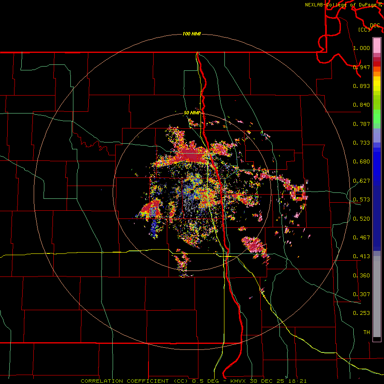Click the 0.467 legend value
The height and width of the screenshot is (384, 384).
tap(361, 238)
